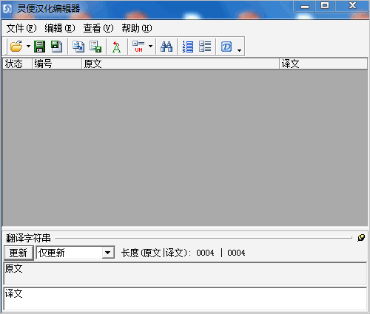
Task: Click the import translation document icon
Action: tap(78, 47)
